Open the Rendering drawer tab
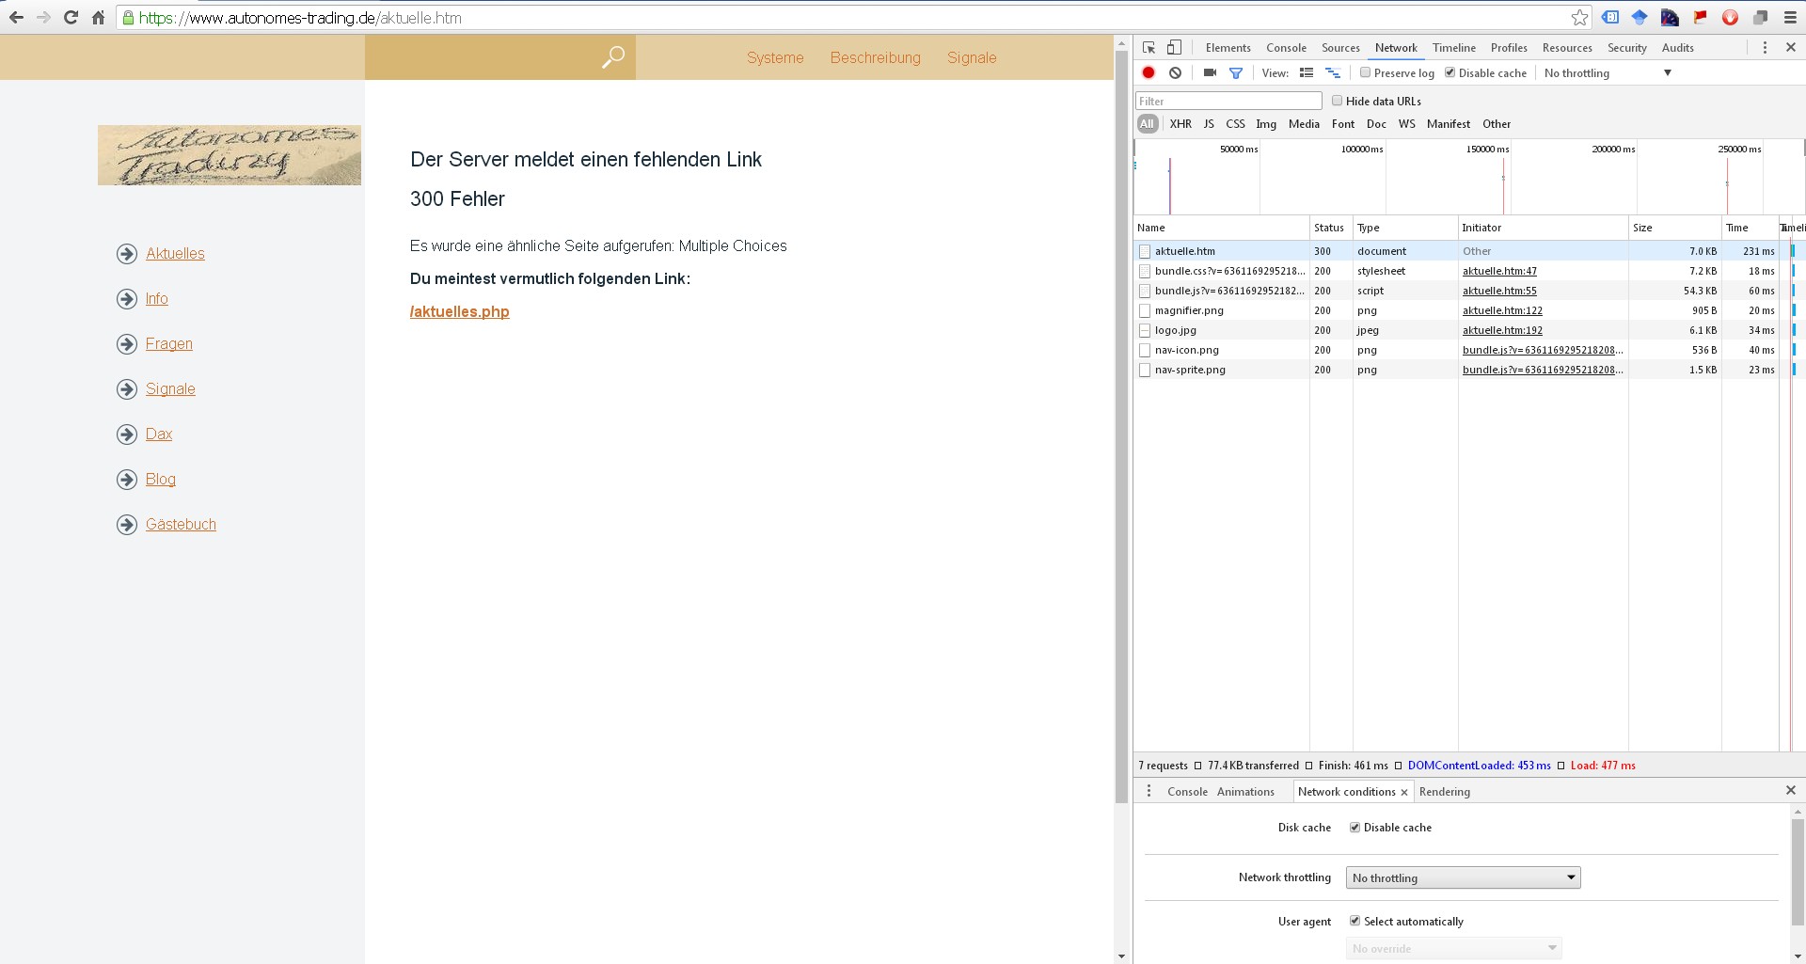This screenshot has height=964, width=1806. click(1444, 792)
